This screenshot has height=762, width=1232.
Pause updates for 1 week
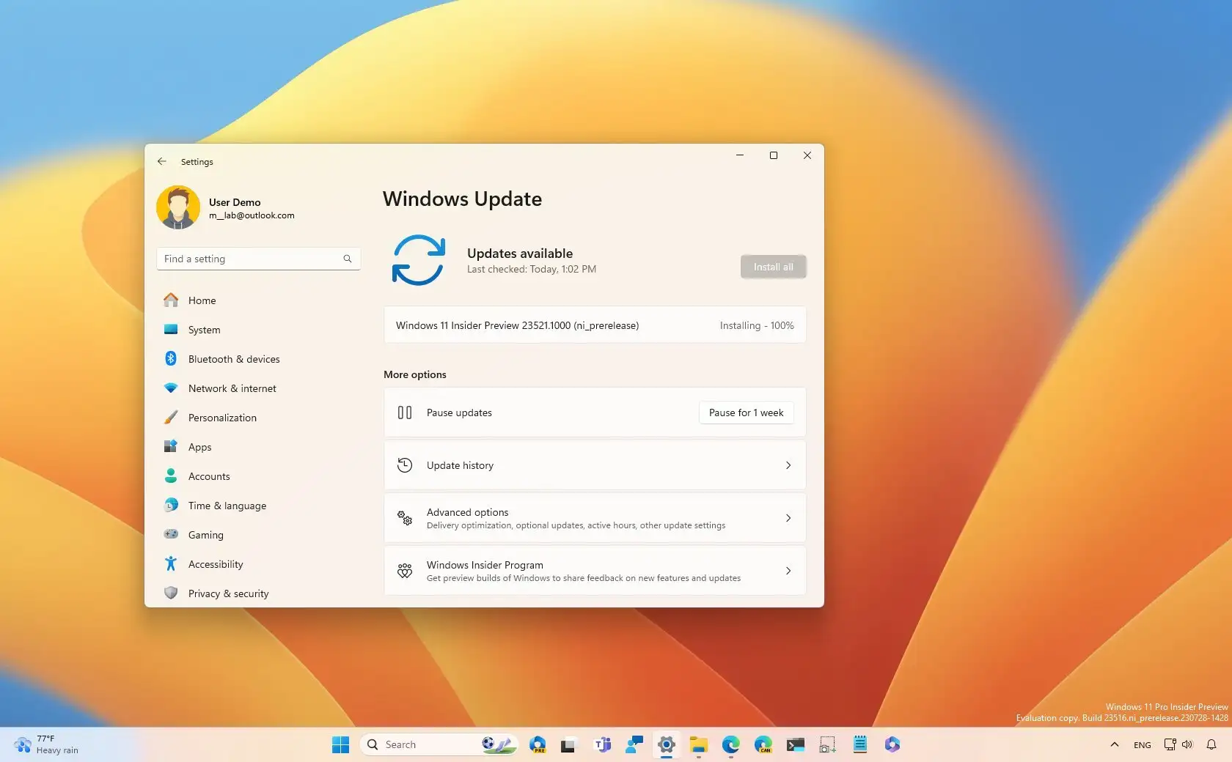pyautogui.click(x=745, y=413)
